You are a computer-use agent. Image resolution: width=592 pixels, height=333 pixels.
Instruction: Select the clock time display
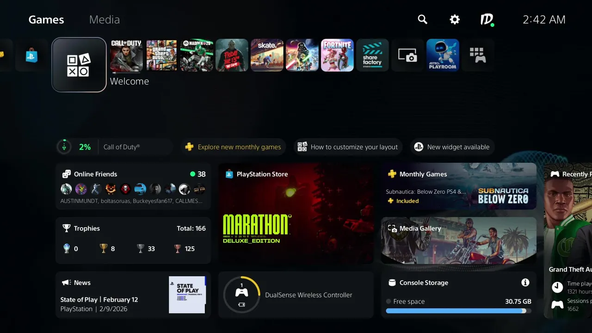click(544, 19)
